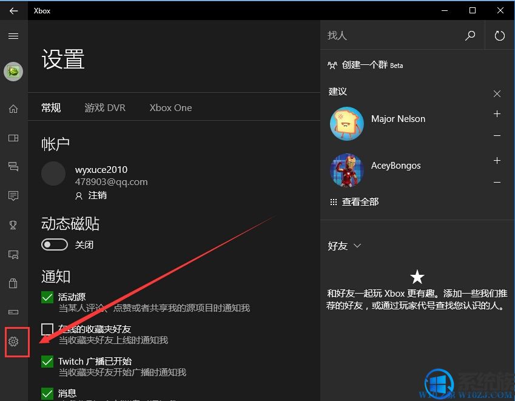This screenshot has height=401, width=515.
Task: Click the account picture placeholder
Action: click(53, 174)
